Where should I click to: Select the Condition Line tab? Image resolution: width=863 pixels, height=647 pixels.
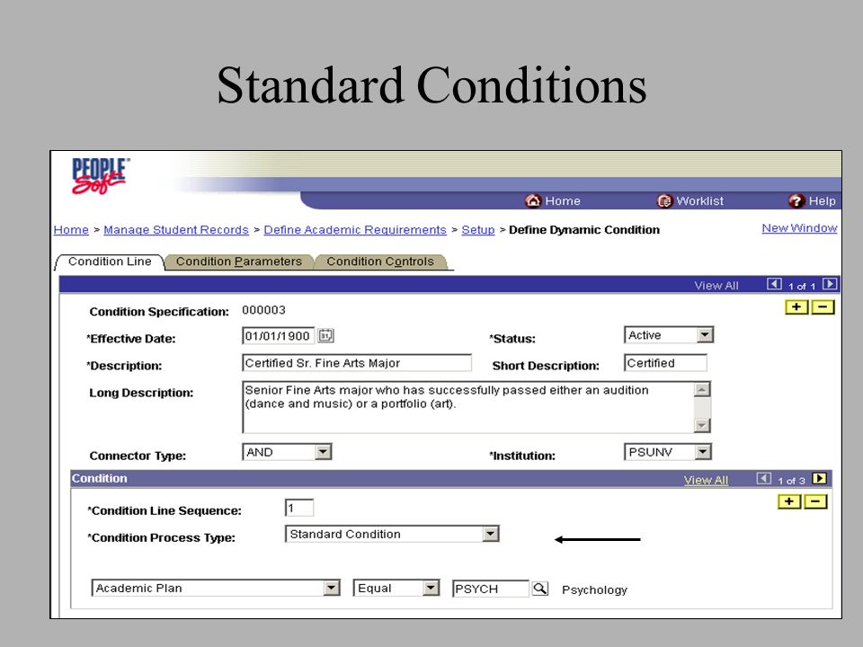click(110, 261)
